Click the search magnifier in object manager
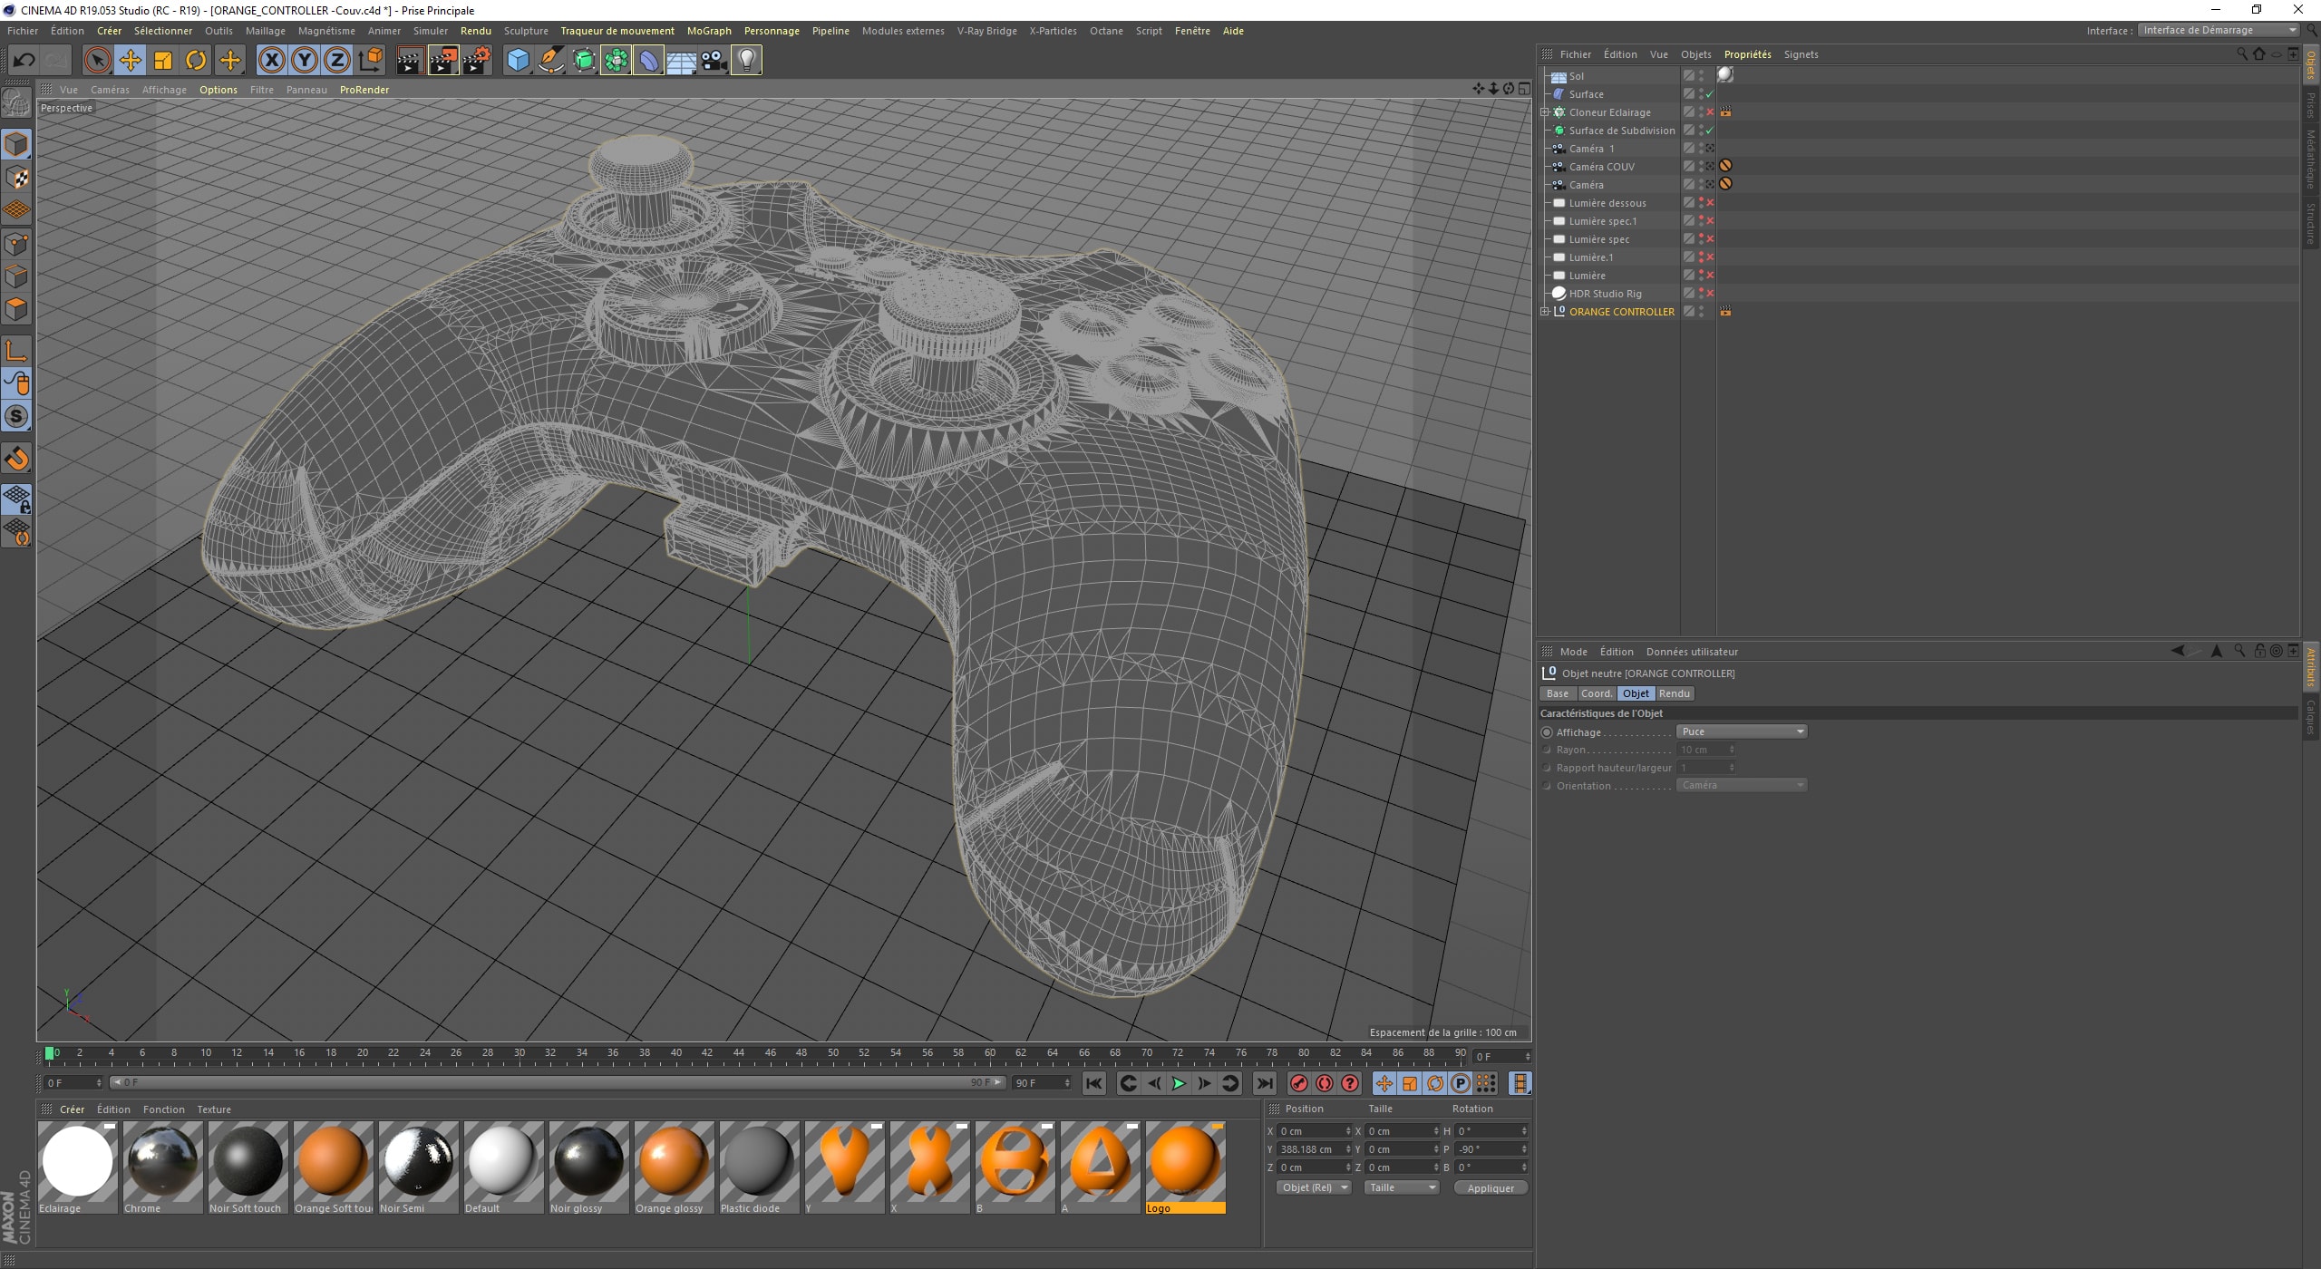Viewport: 2321px width, 1269px height. click(x=2242, y=54)
